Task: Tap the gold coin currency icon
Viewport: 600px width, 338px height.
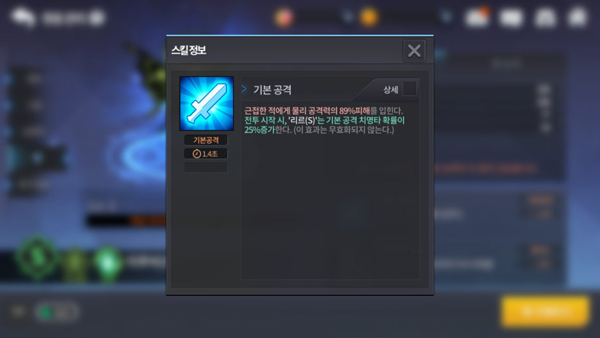Action: 369,17
